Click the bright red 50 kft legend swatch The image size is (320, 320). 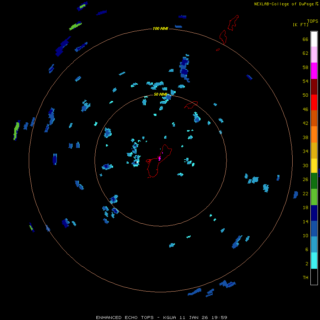point(314,102)
